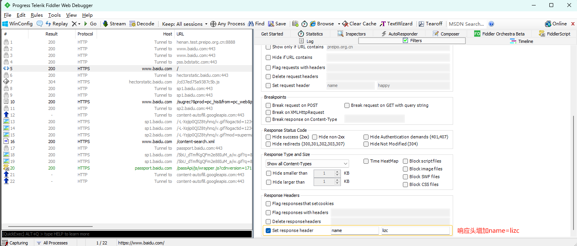Toggle Decode in the toolbar

[142, 24]
